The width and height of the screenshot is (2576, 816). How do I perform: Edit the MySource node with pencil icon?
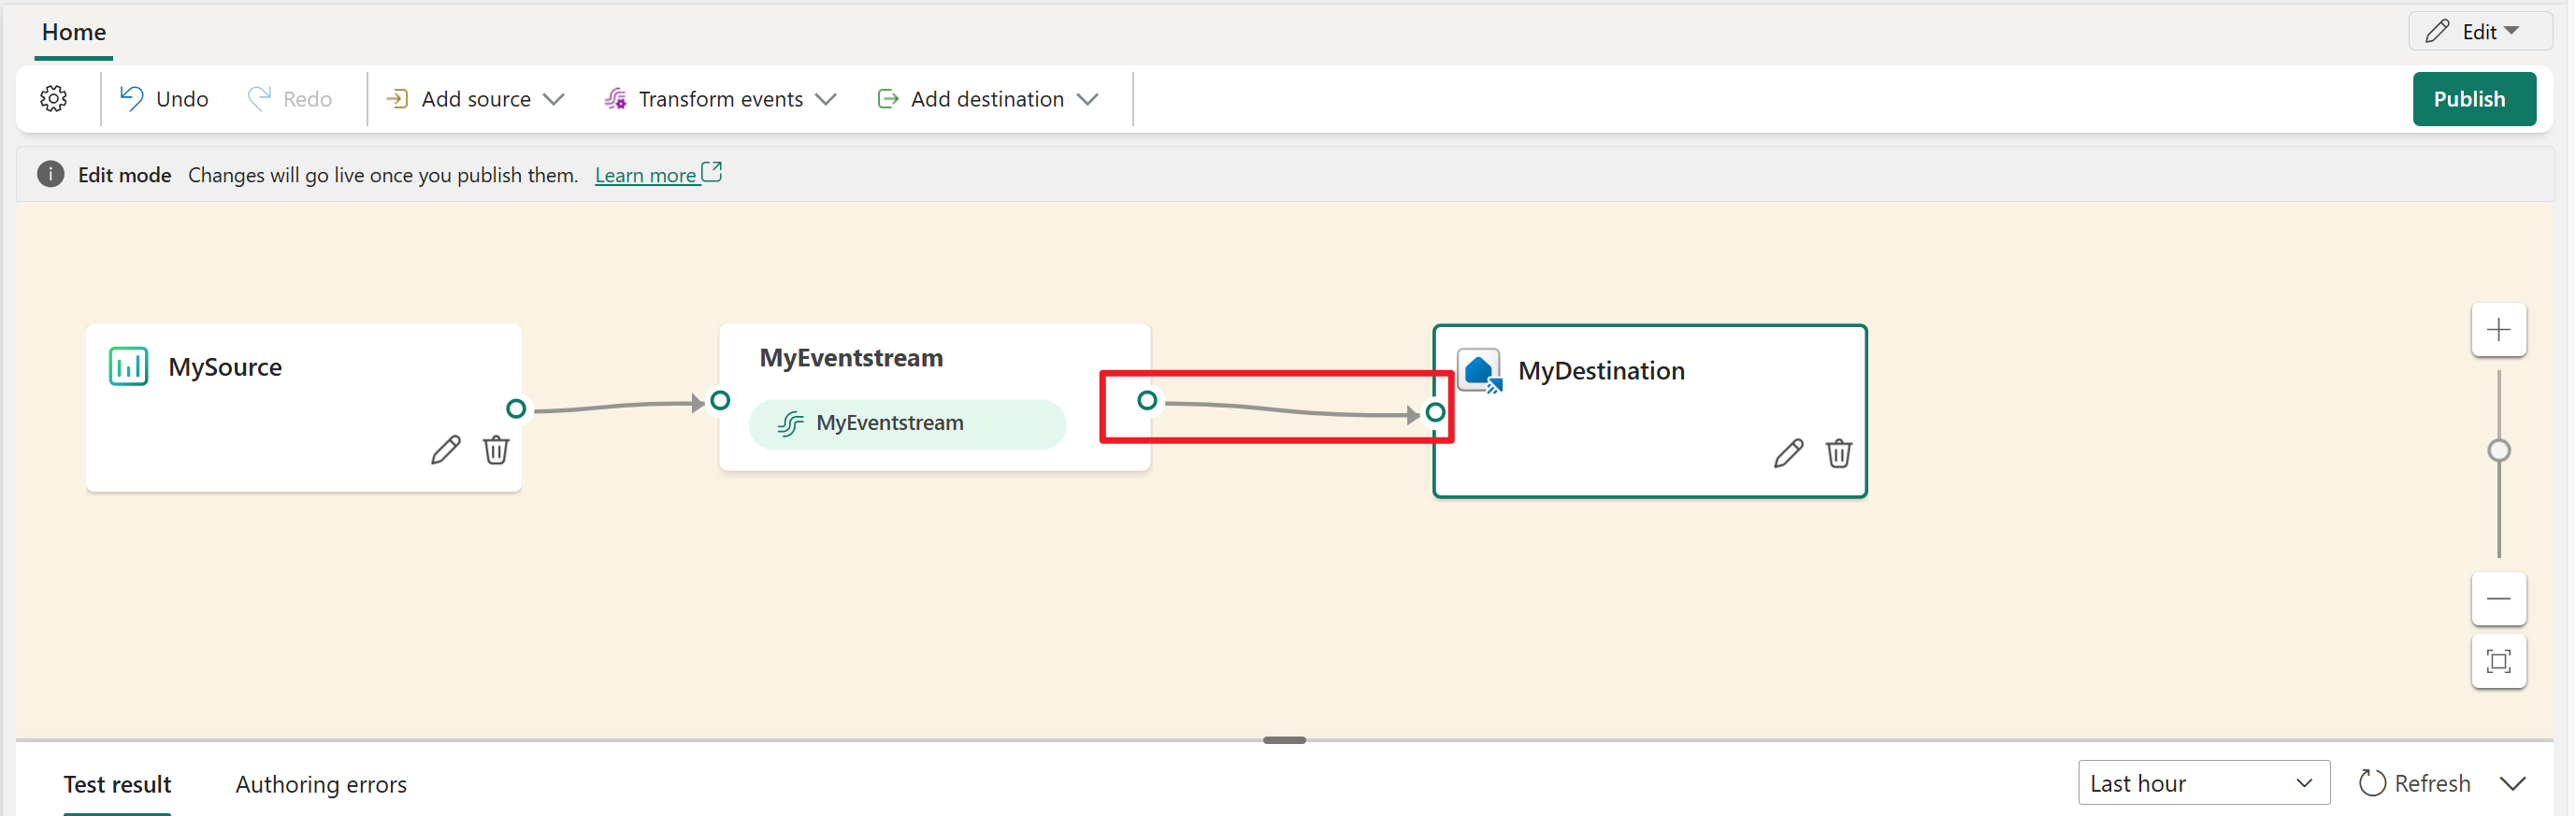click(x=445, y=450)
